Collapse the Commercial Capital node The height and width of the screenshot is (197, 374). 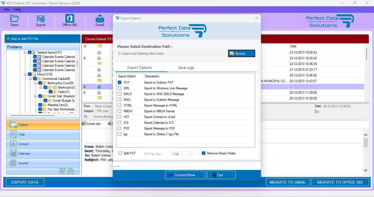coord(30,79)
